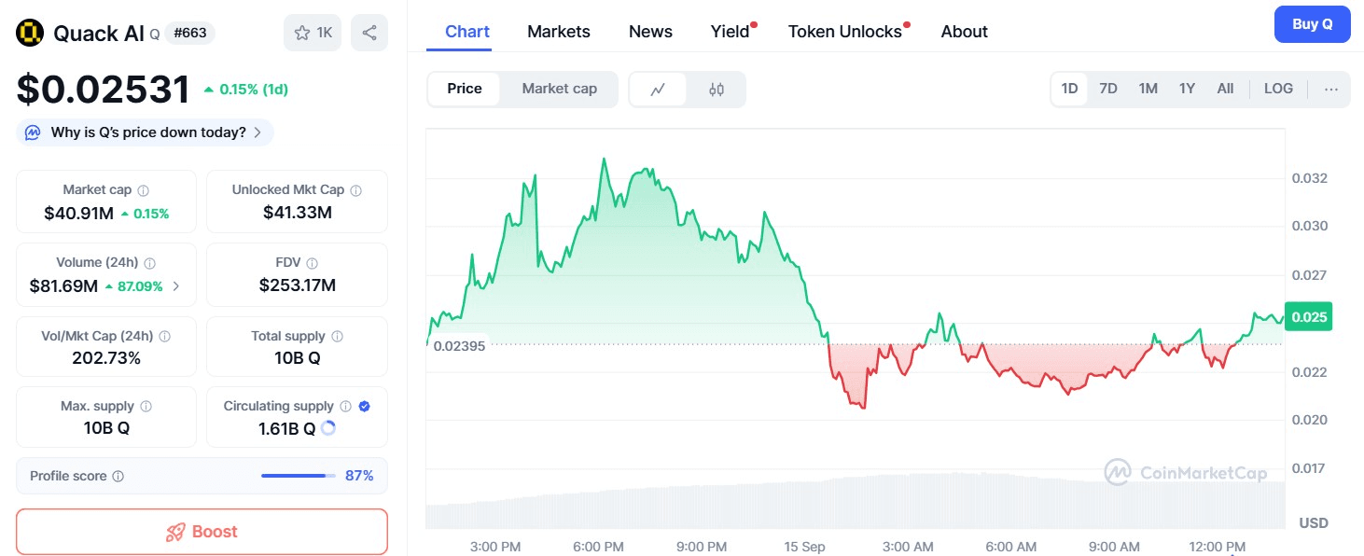The height and width of the screenshot is (556, 1364).
Task: Switch to candlestick chart icon
Action: point(717,90)
